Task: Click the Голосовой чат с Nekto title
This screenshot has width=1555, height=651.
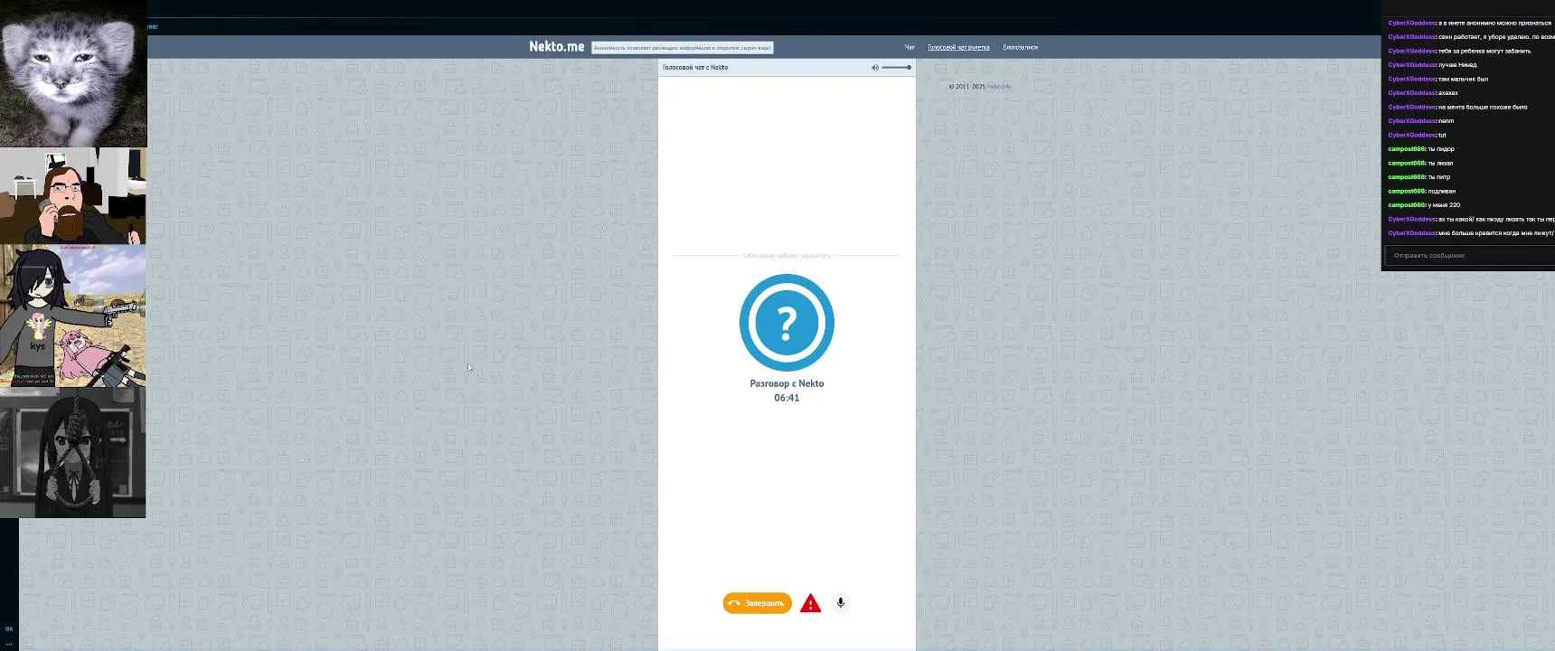Action: [695, 68]
